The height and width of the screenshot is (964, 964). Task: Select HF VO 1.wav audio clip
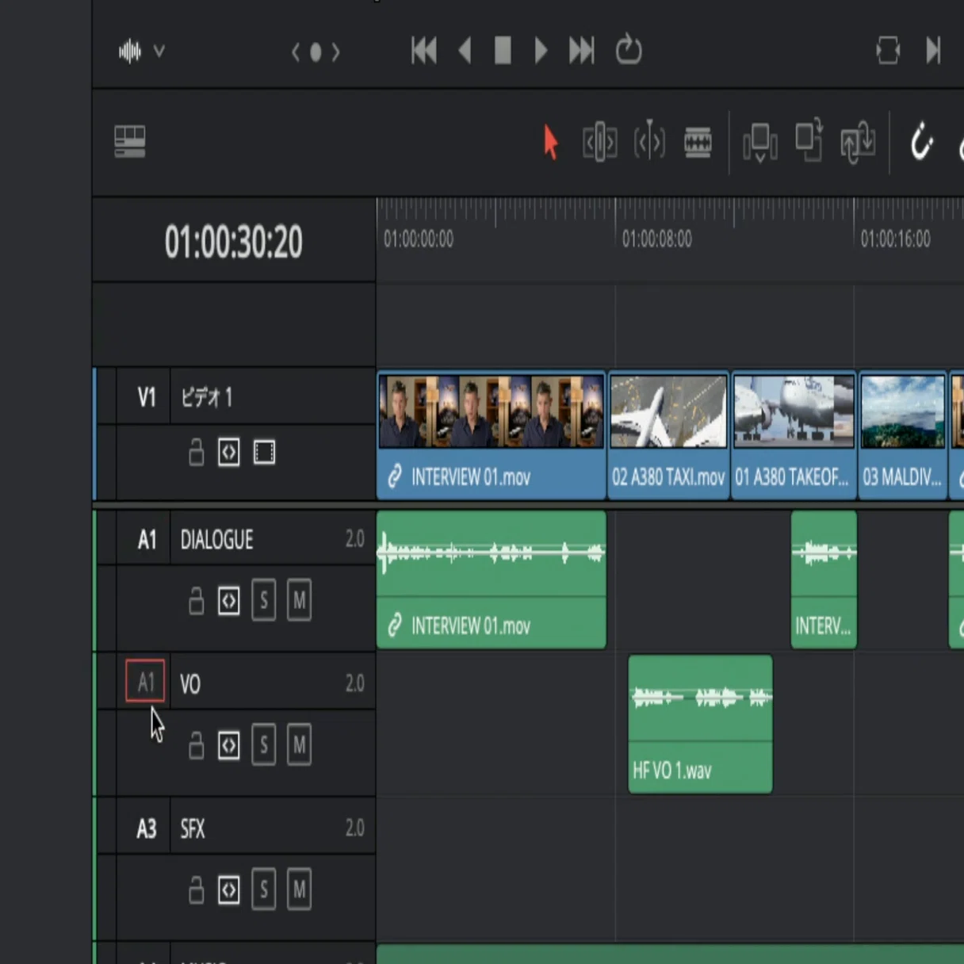click(x=700, y=724)
